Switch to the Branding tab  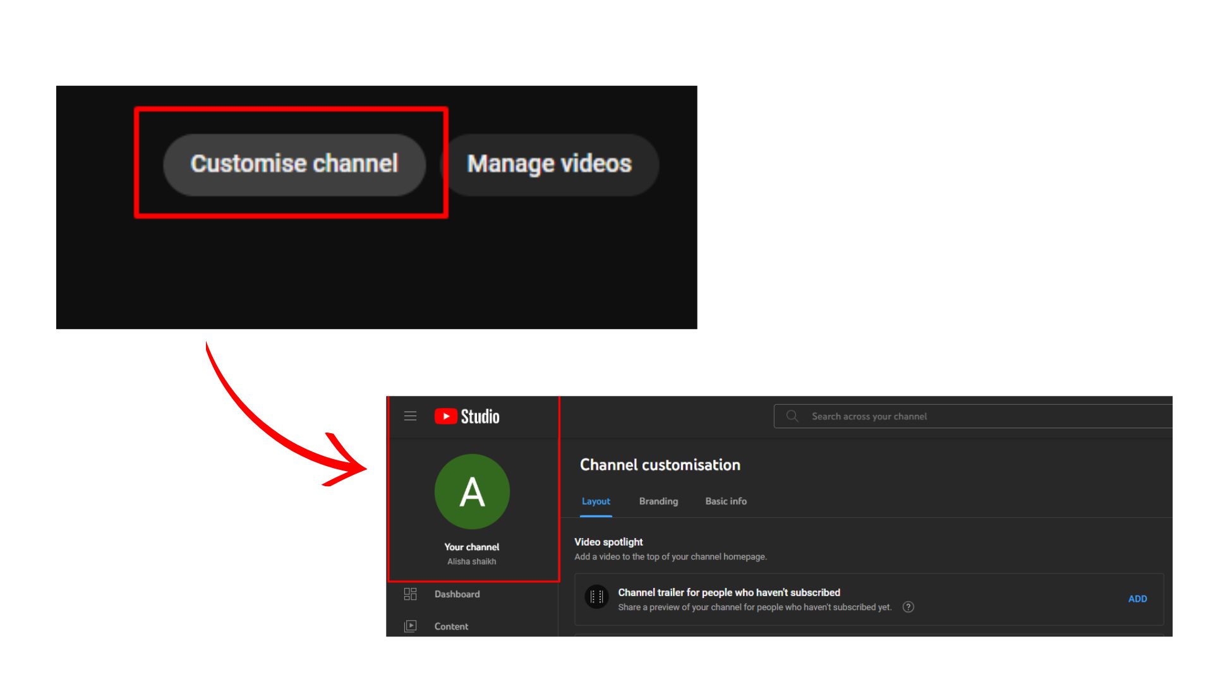[x=658, y=501]
